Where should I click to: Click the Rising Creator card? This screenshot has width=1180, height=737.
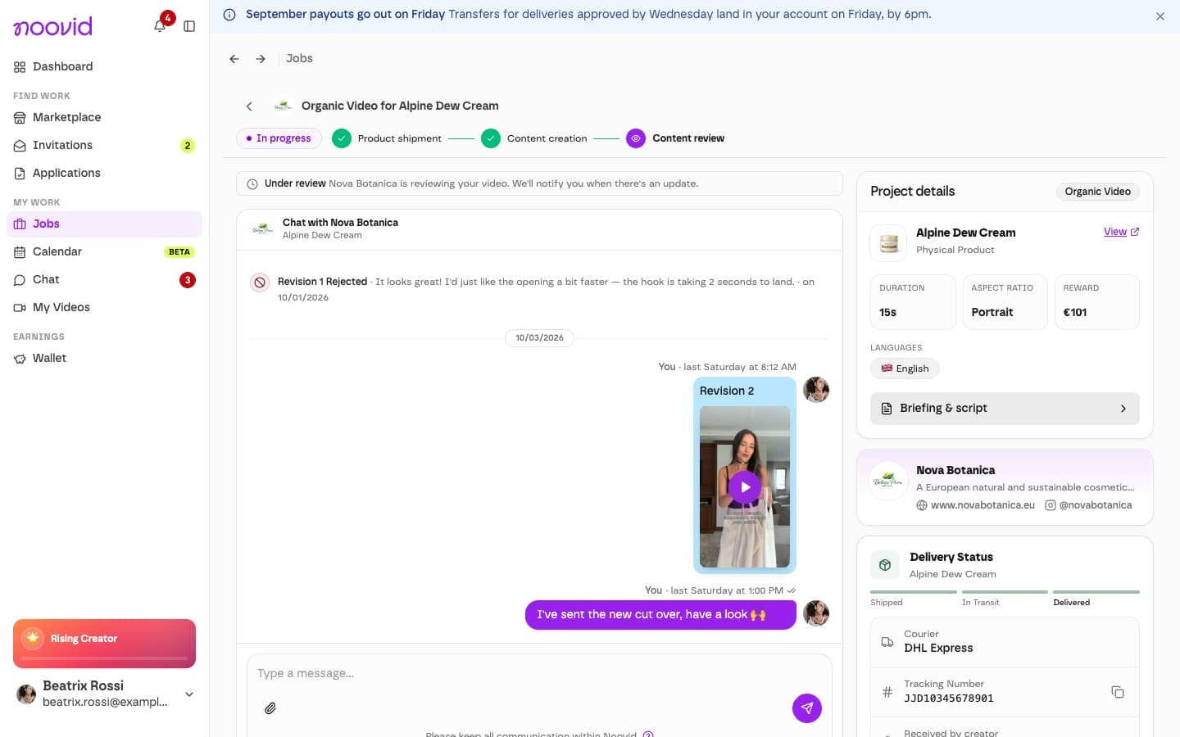104,644
